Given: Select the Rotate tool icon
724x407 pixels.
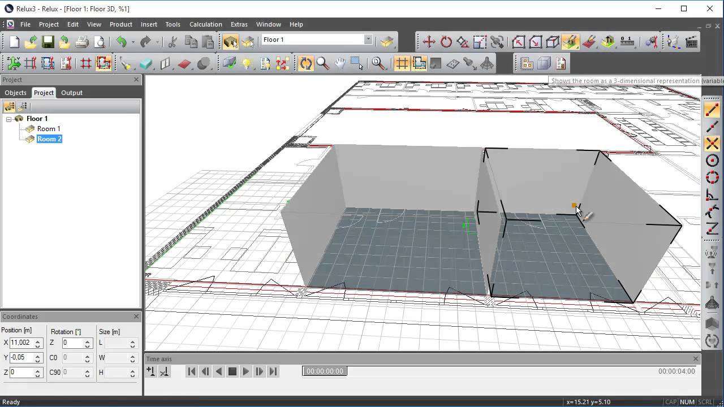Looking at the screenshot, I should [446, 42].
